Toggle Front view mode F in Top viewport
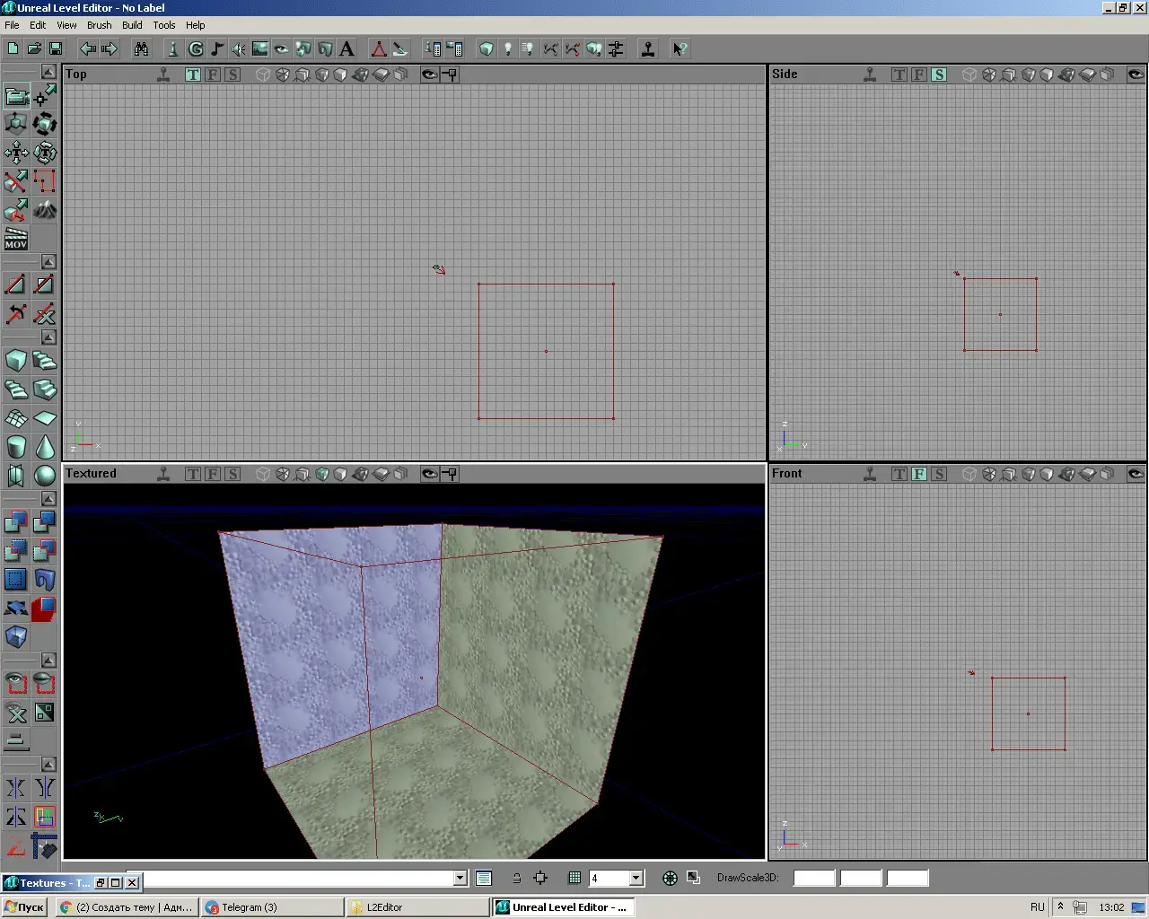The width and height of the screenshot is (1149, 919). click(x=213, y=74)
